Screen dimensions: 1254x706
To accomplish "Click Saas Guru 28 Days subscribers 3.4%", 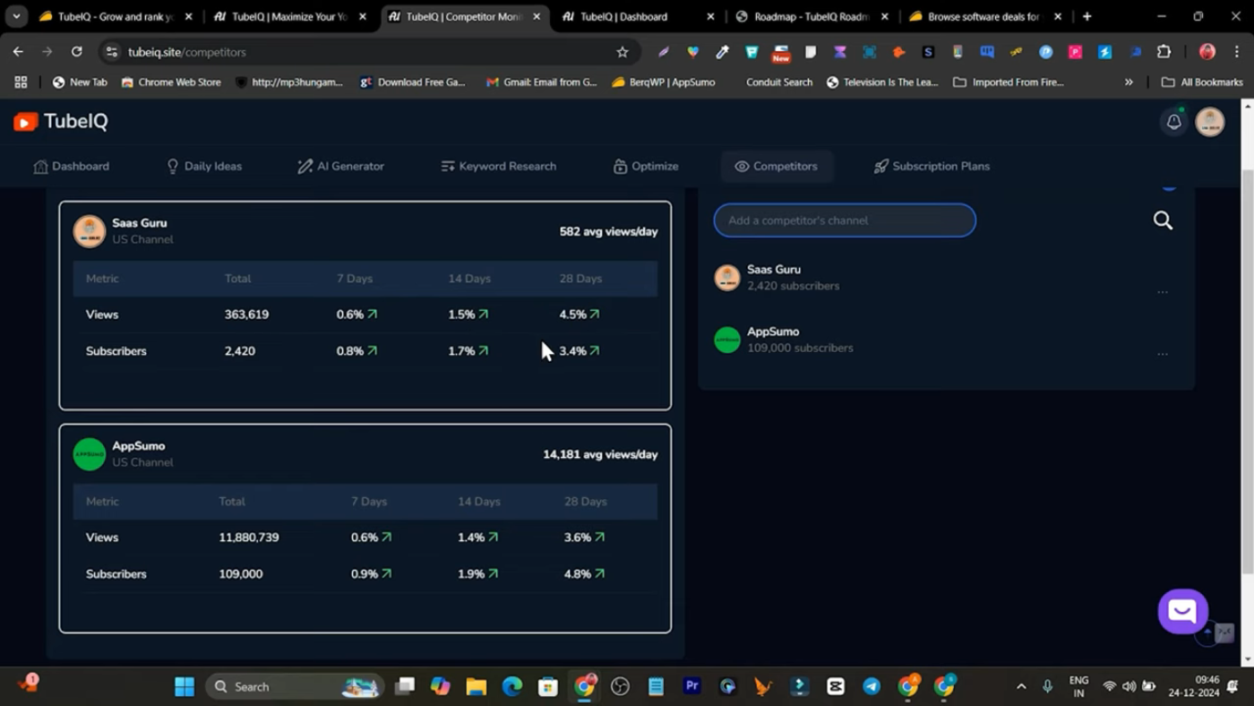I will click(579, 351).
